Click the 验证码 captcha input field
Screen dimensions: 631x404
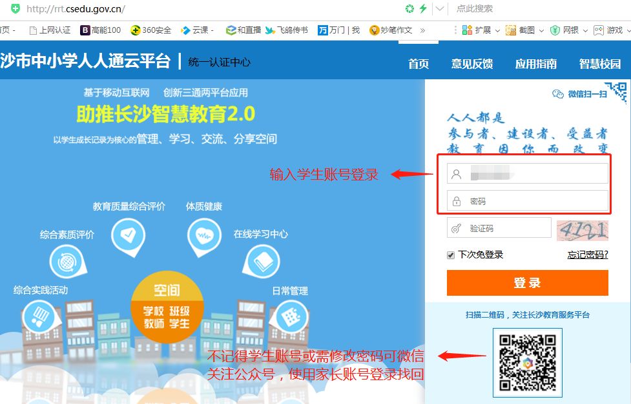click(x=499, y=227)
